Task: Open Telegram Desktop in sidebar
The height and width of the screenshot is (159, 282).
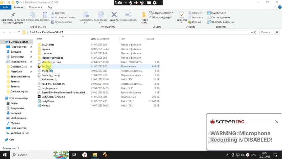Action: 20,77
